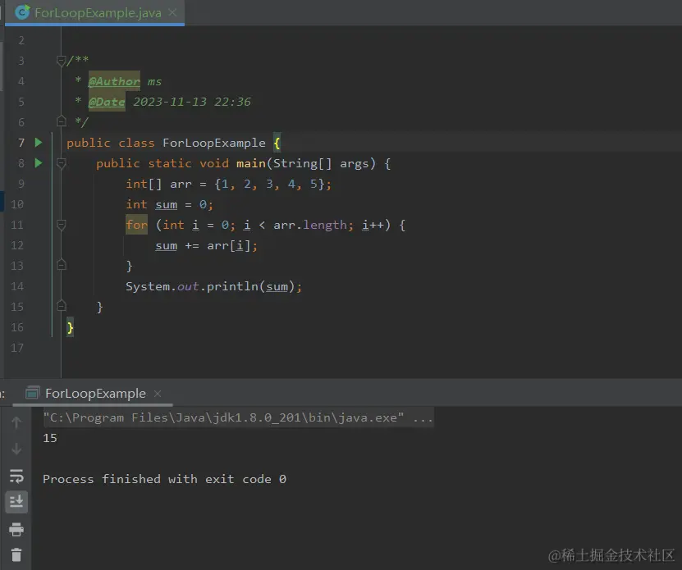
Task: Collapse comment using fold marker on line 6
Action: (x=62, y=121)
